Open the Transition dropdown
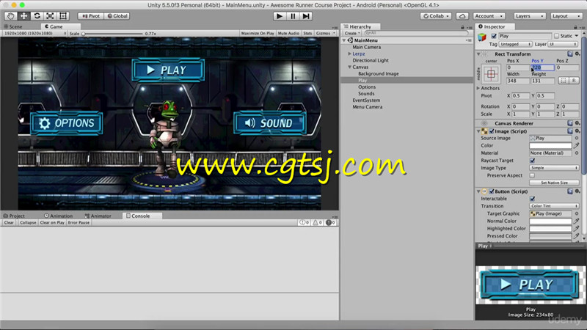Image resolution: width=587 pixels, height=330 pixels. click(x=554, y=206)
